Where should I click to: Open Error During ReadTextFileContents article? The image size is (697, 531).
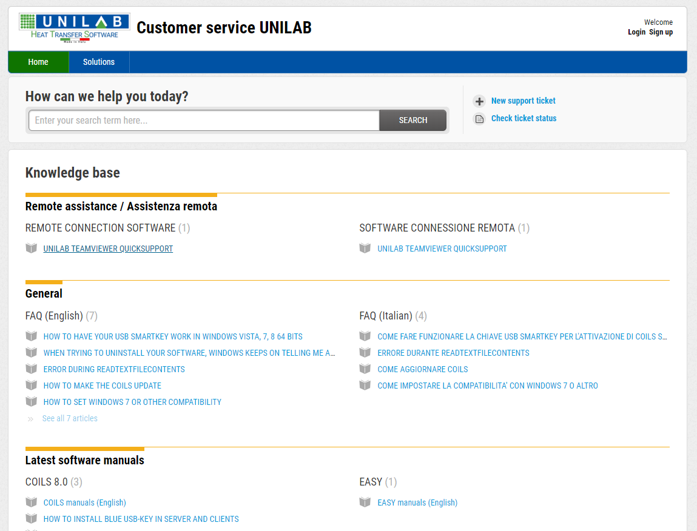tap(114, 370)
